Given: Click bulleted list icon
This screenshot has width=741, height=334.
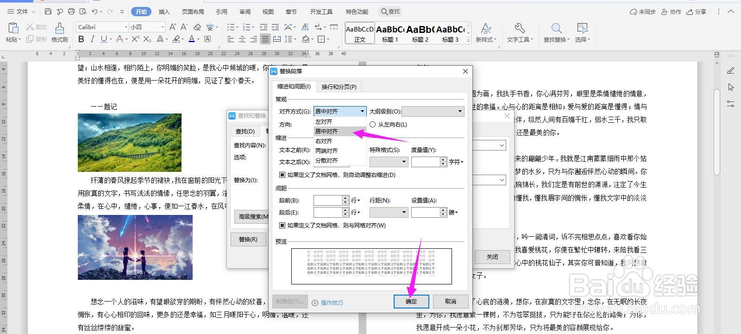Looking at the screenshot, I should (x=231, y=27).
